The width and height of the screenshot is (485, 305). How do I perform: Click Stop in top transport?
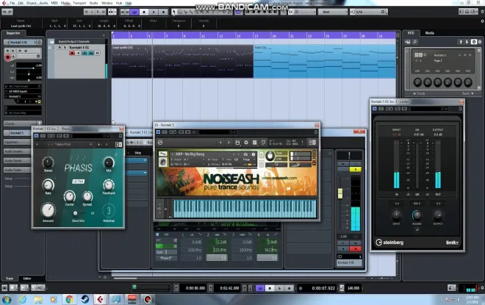(144, 12)
